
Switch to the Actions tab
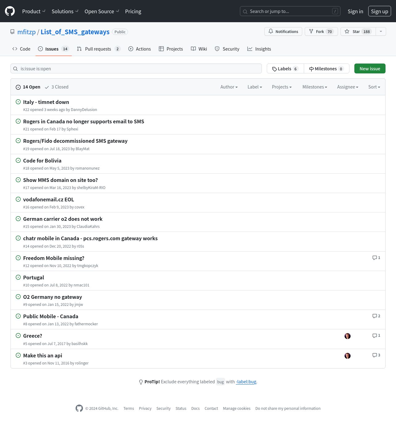(x=139, y=49)
